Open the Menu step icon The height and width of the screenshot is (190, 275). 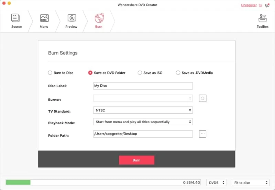pos(44,18)
